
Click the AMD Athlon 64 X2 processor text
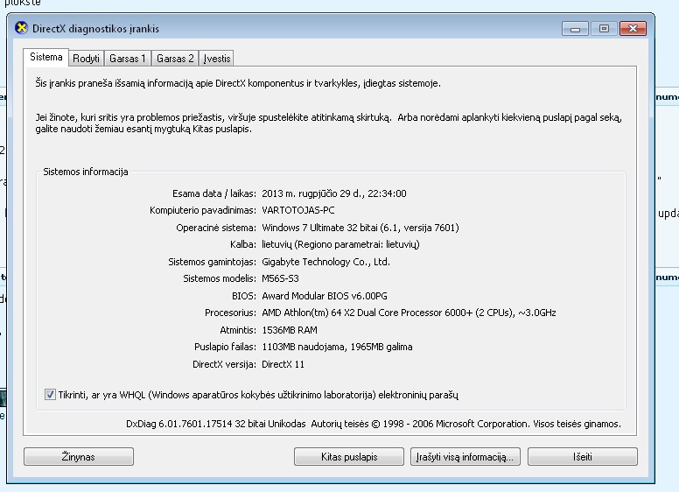409,313
